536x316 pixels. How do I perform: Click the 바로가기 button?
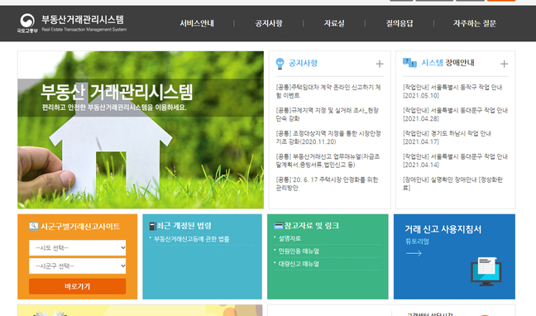pos(77,286)
